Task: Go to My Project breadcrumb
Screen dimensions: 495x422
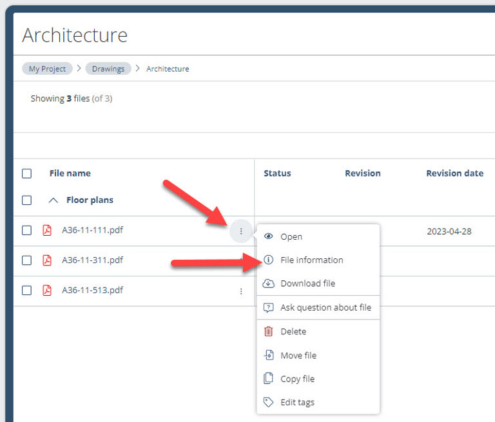Action: pos(47,69)
